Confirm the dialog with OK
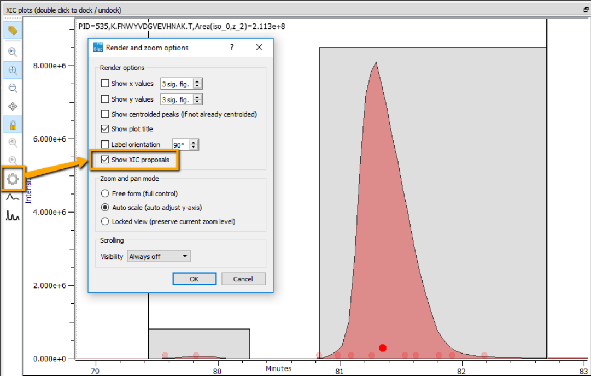 [195, 279]
